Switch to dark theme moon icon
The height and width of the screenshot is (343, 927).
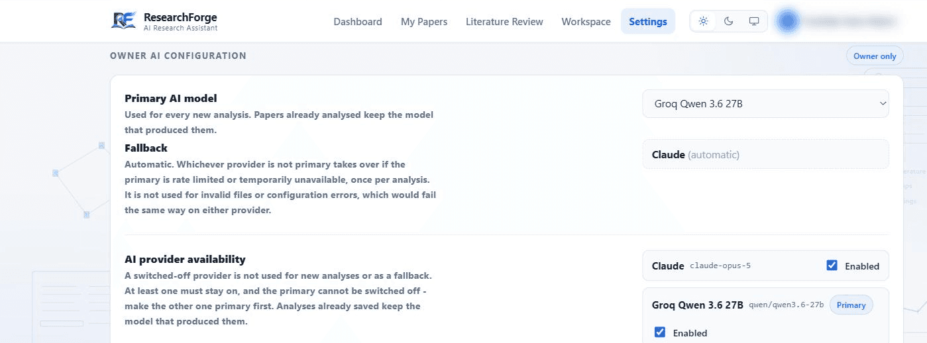[728, 21]
